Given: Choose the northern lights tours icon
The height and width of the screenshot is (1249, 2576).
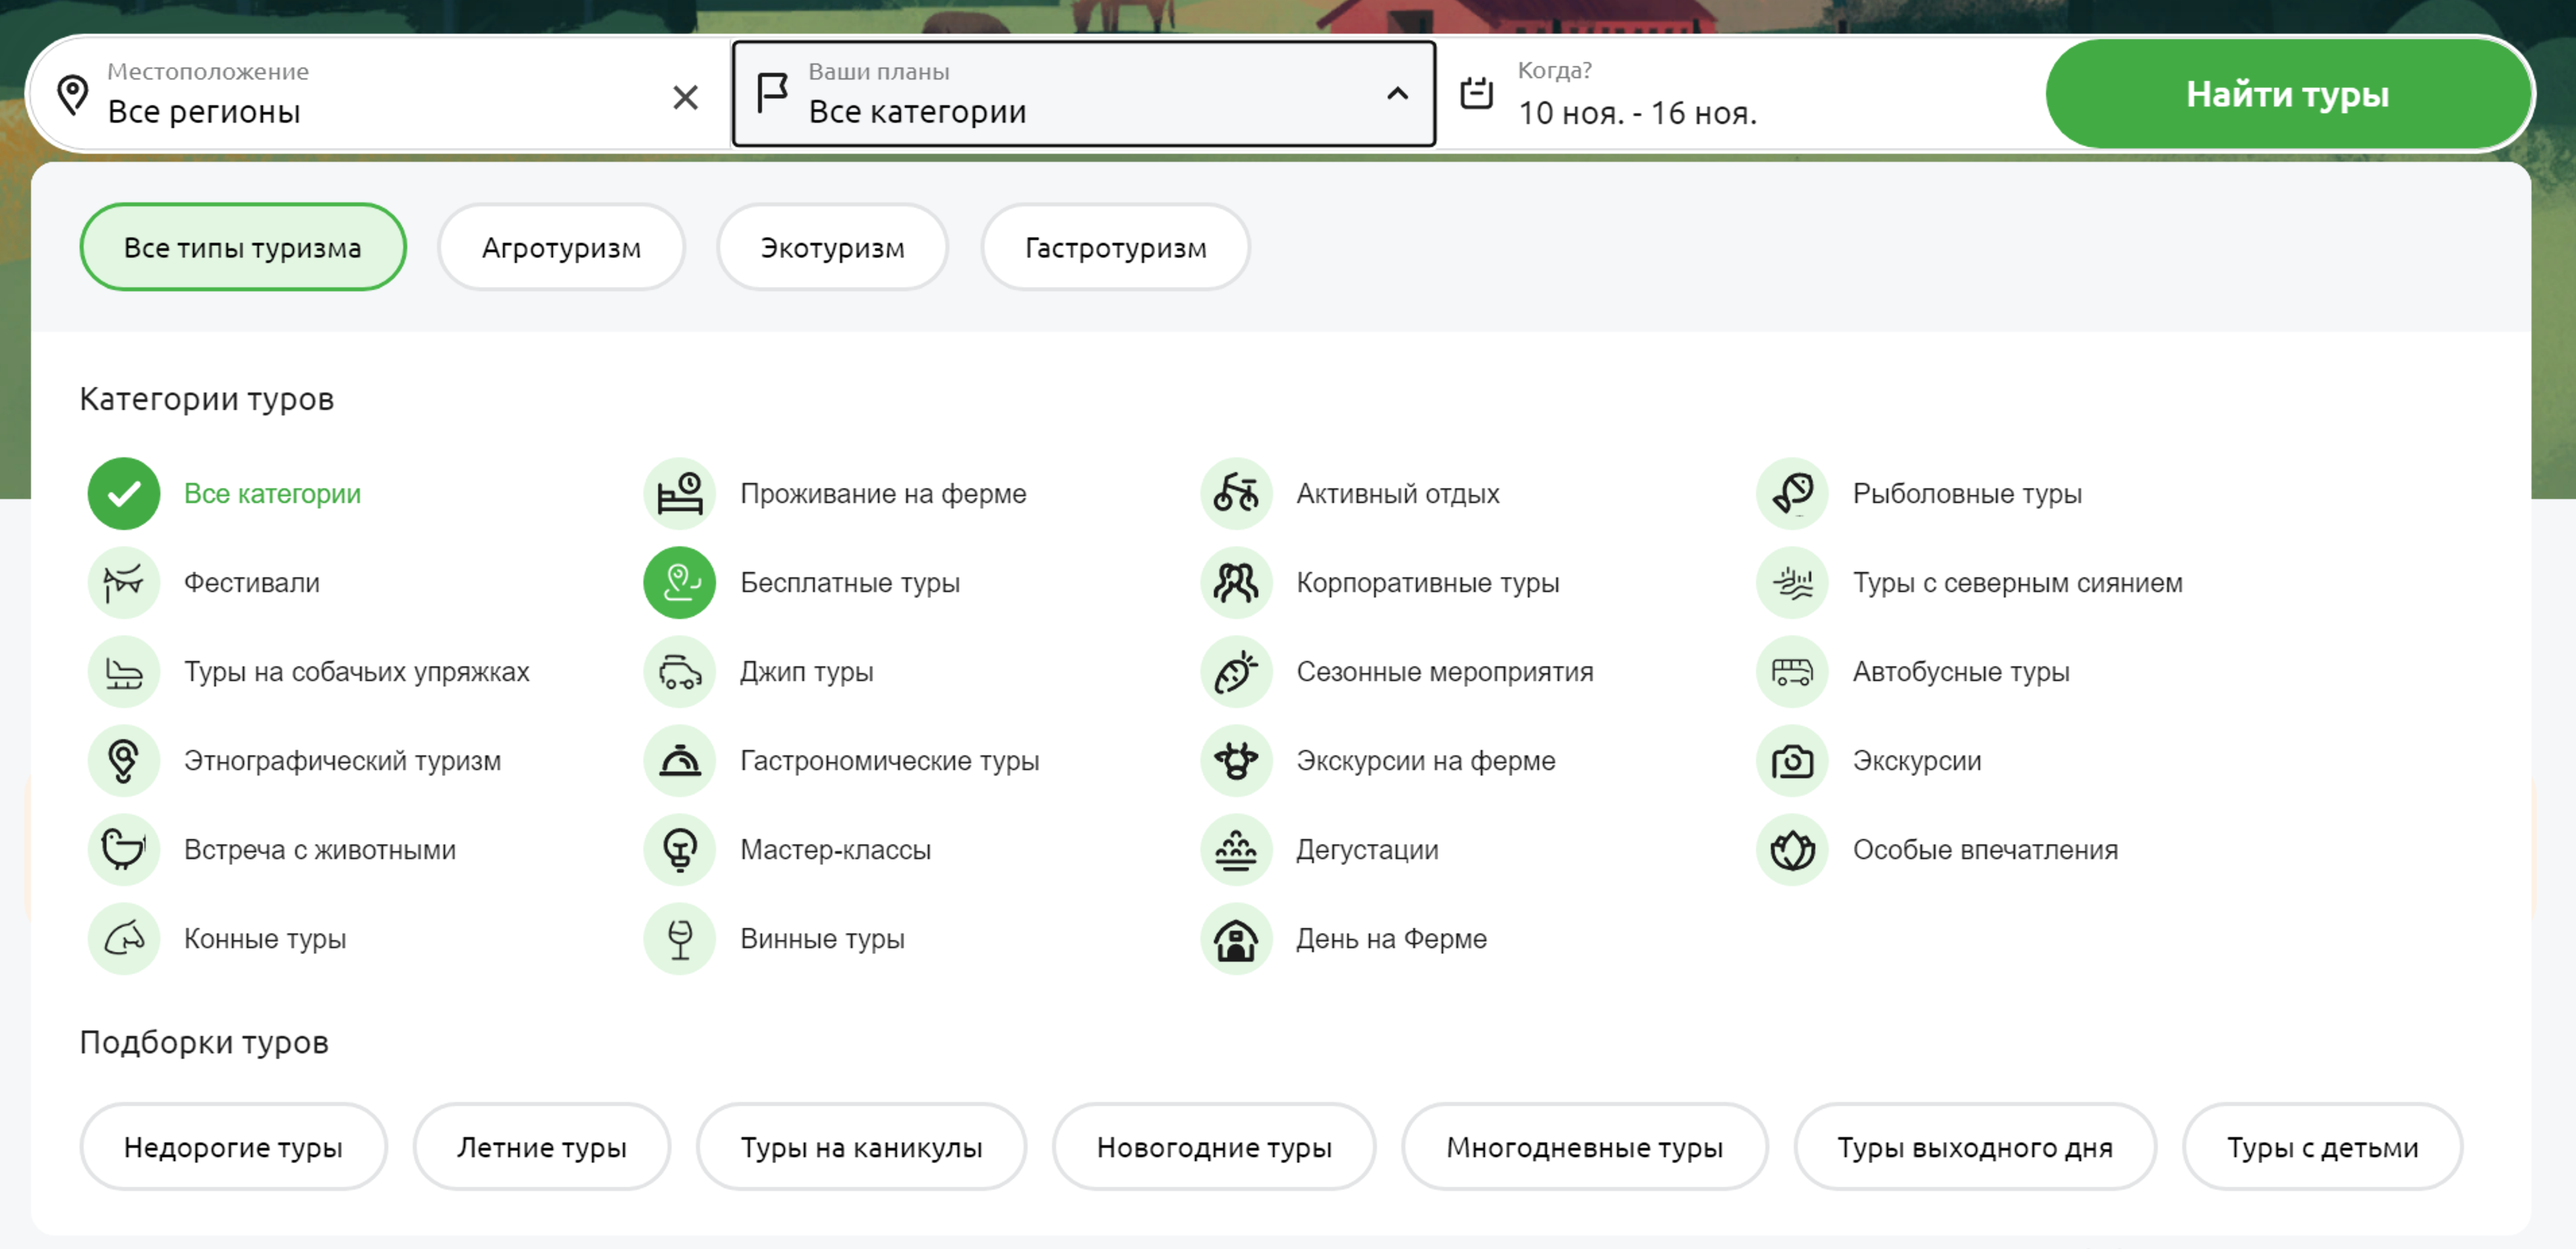Looking at the screenshot, I should (x=1792, y=582).
